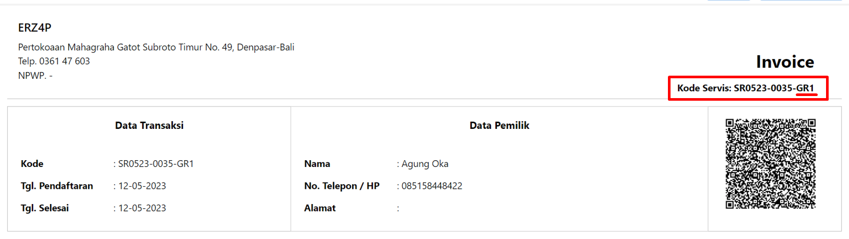
Task: Click the Tgl. Selesai date value
Action: (x=142, y=208)
